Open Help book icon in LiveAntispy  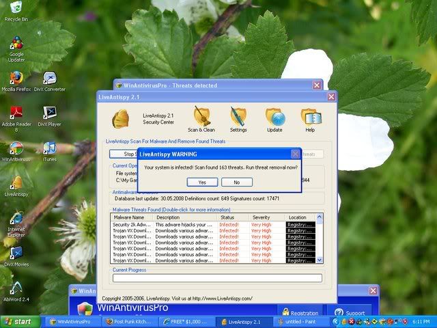(x=311, y=120)
